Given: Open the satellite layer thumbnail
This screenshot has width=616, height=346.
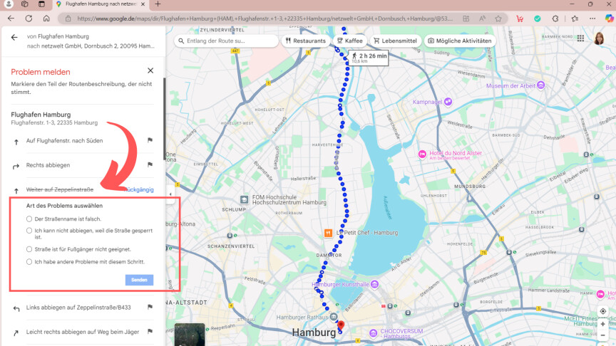Looking at the screenshot, I should pos(190,335).
